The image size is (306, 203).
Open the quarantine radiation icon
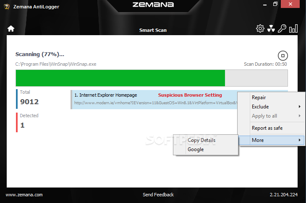click(271, 28)
